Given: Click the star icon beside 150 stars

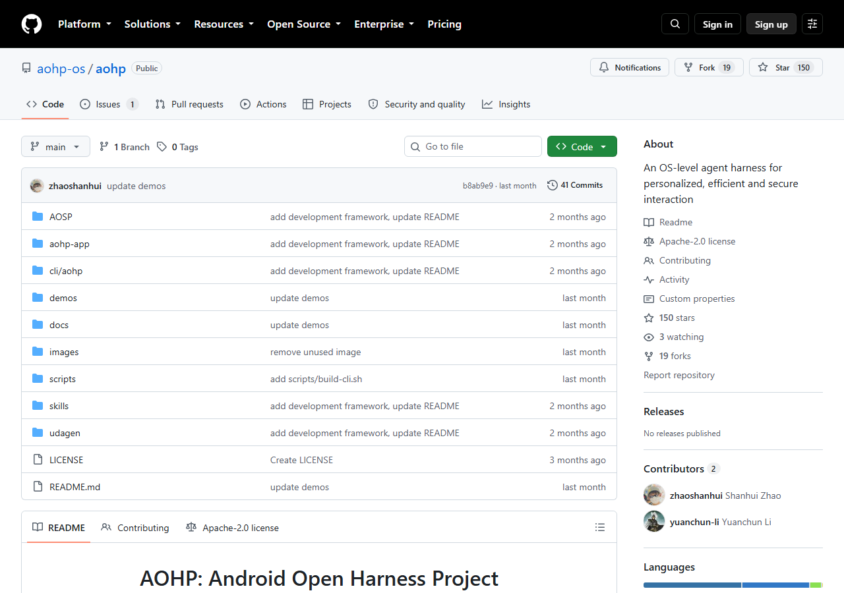Looking at the screenshot, I should click(649, 318).
